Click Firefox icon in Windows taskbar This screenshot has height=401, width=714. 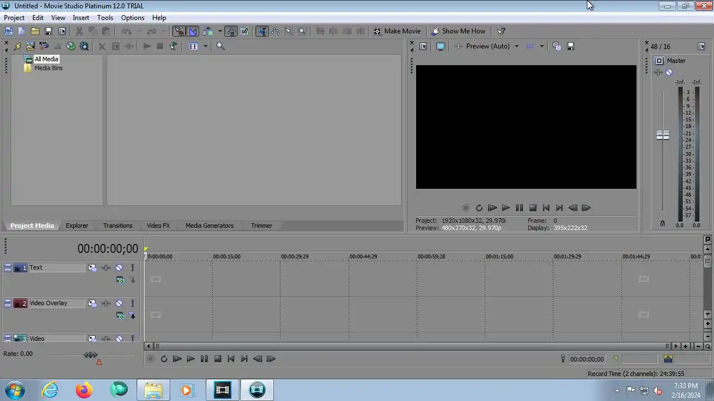point(84,390)
